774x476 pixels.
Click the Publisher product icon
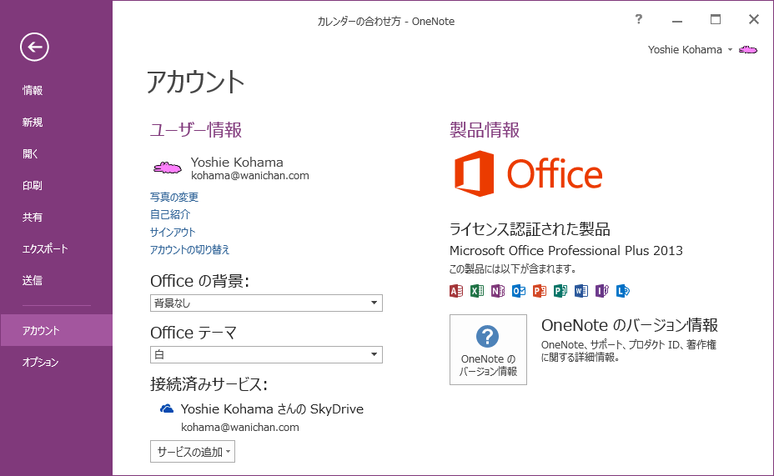tap(560, 291)
